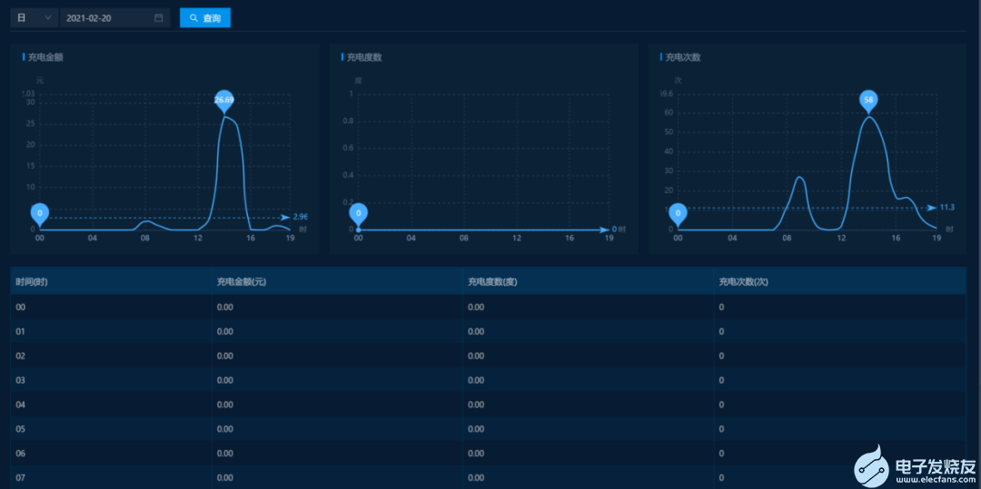Click the 11.3 average line arrow

click(932, 207)
